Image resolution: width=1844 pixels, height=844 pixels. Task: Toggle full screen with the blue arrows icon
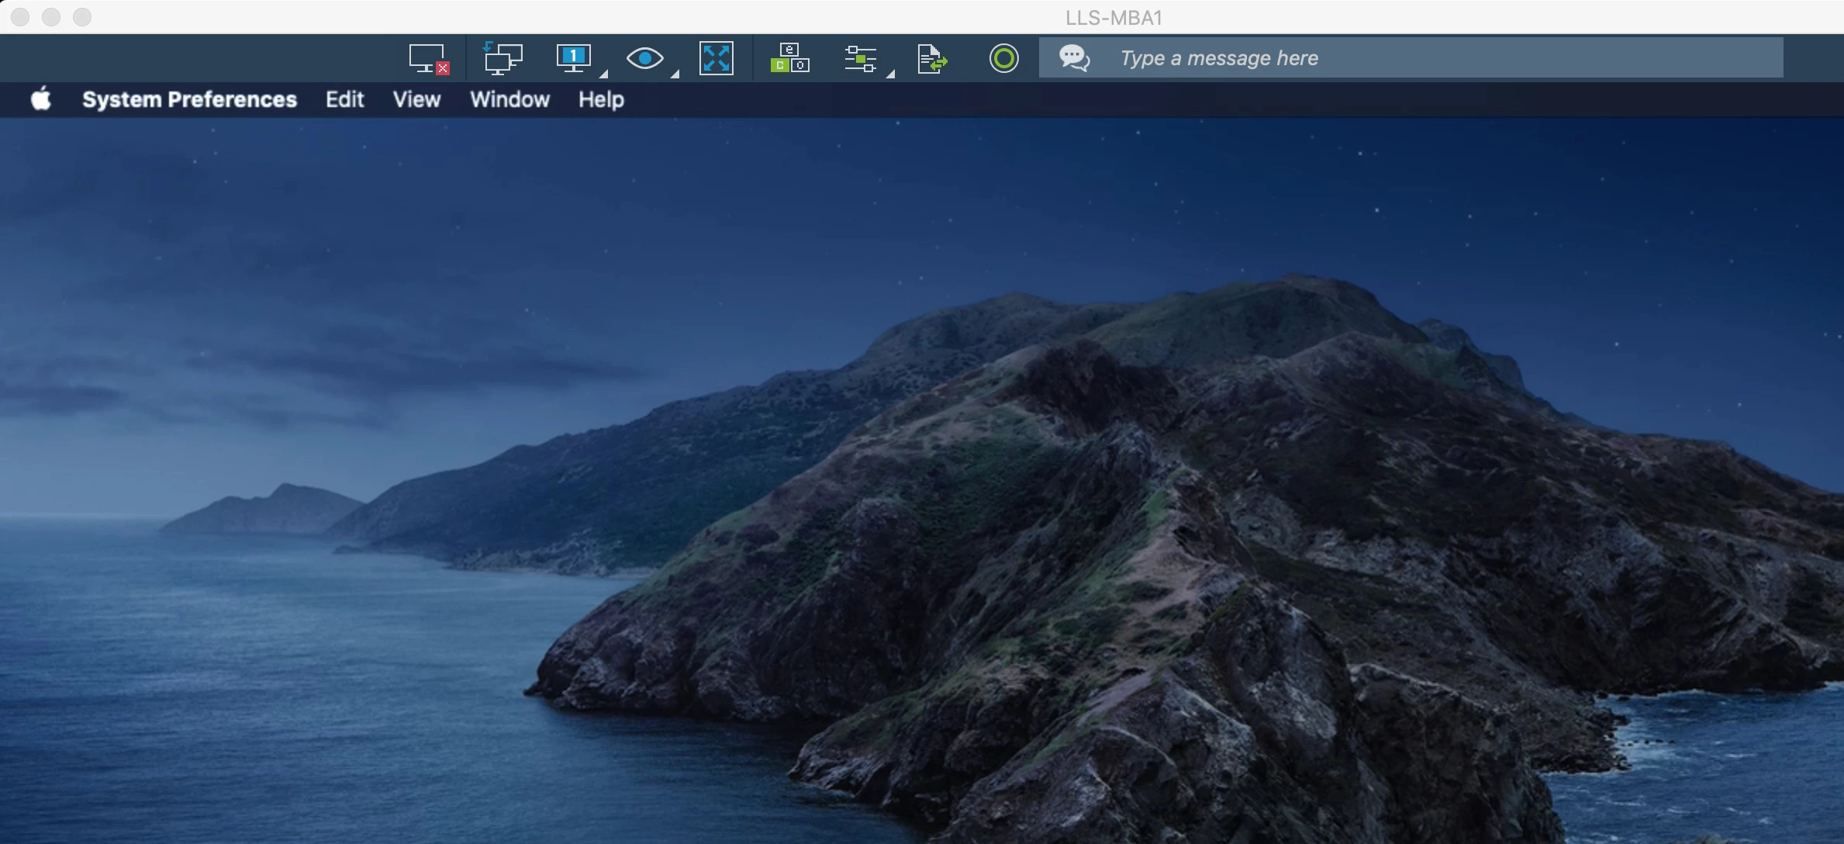click(716, 58)
